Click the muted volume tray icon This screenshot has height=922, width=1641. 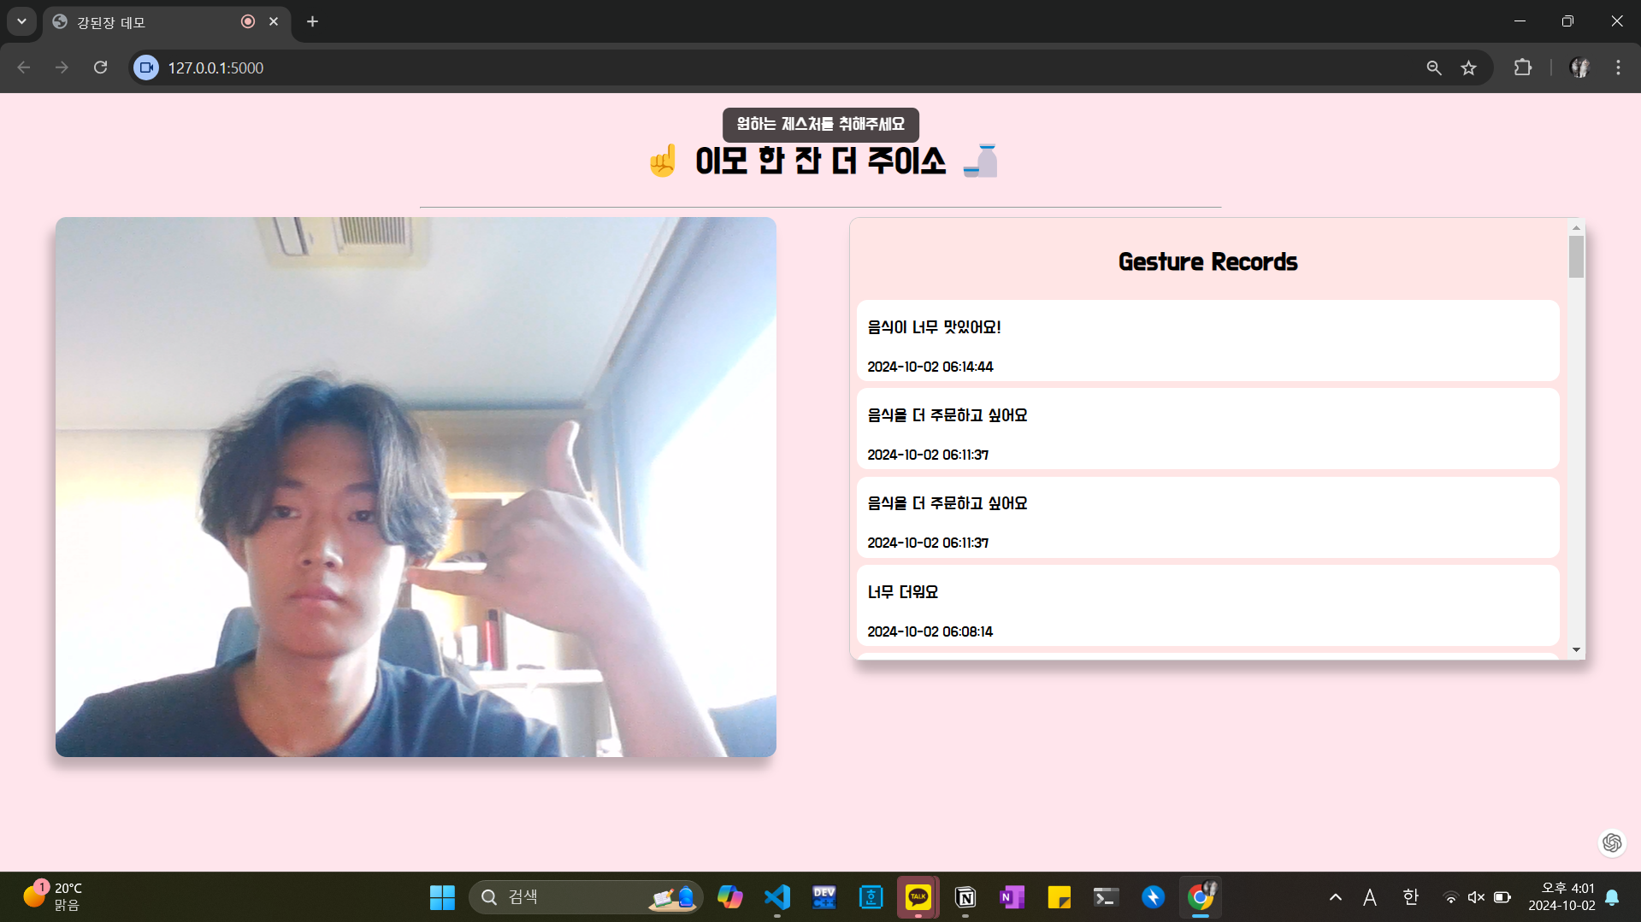click(x=1476, y=897)
